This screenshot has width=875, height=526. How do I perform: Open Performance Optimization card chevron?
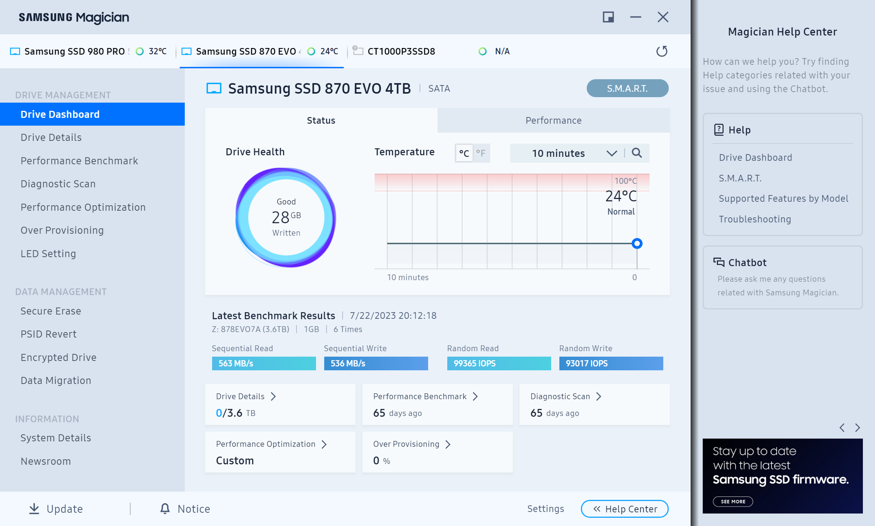[324, 444]
